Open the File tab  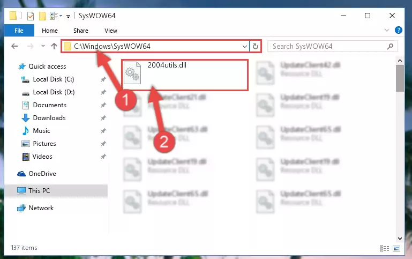click(19, 31)
